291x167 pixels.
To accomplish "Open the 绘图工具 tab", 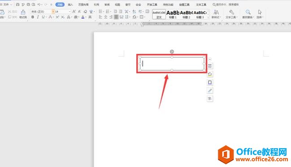I will click(x=184, y=4).
